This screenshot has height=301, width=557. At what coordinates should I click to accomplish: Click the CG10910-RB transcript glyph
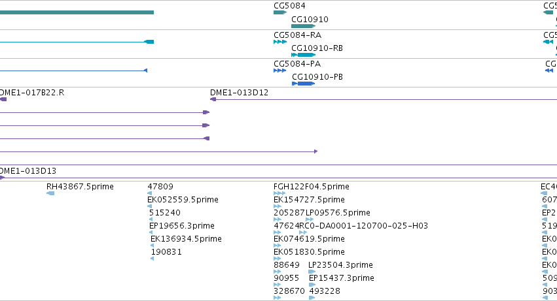(303, 55)
